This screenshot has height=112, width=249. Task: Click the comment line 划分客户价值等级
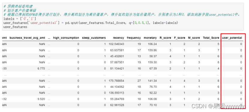[x=20, y=11]
